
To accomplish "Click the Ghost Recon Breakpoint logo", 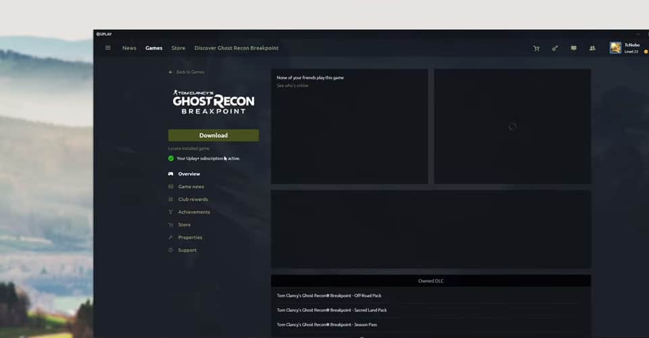I will [x=214, y=102].
